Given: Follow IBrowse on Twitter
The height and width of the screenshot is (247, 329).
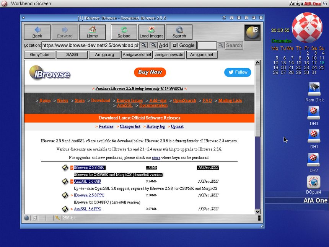Looking at the screenshot, I should (237, 72).
